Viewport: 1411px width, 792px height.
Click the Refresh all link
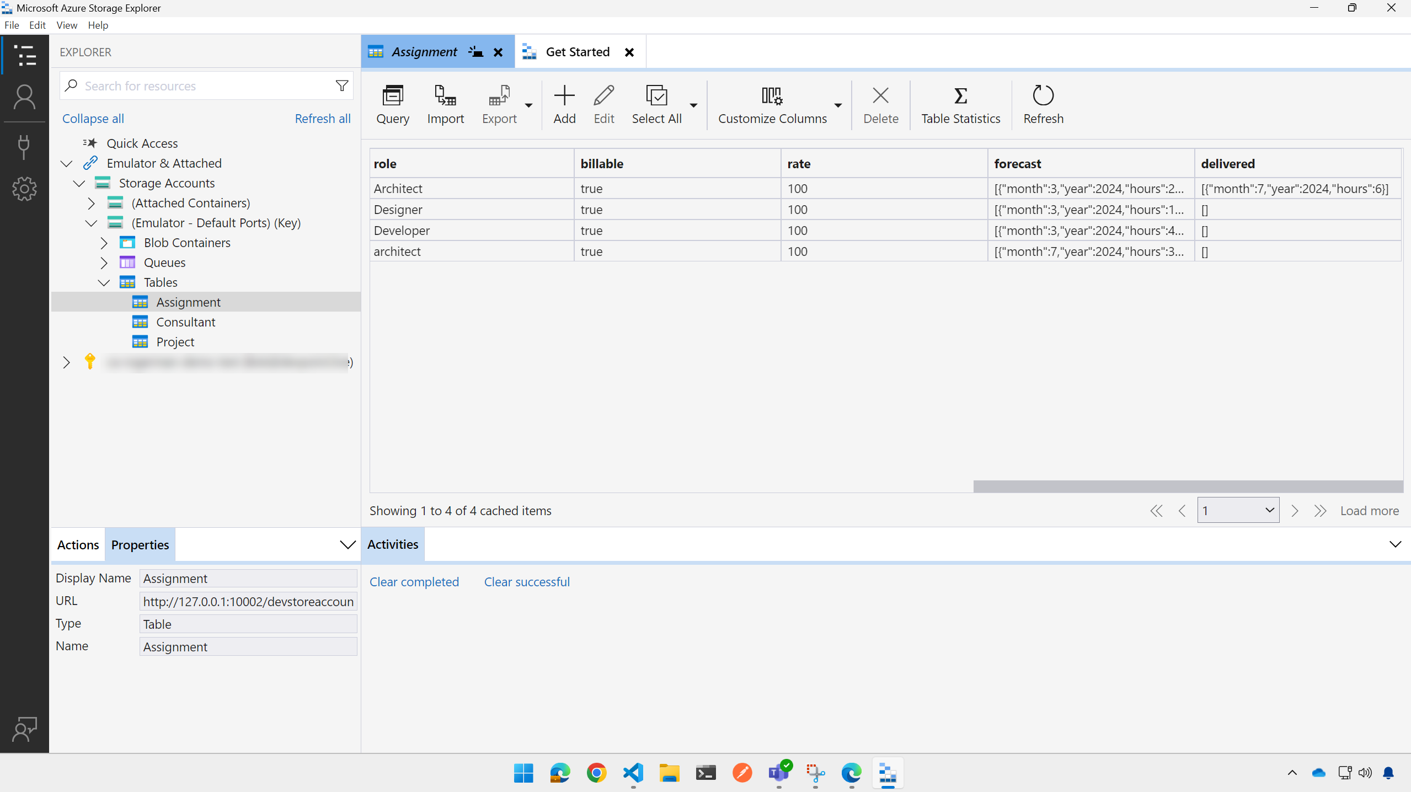click(x=323, y=119)
